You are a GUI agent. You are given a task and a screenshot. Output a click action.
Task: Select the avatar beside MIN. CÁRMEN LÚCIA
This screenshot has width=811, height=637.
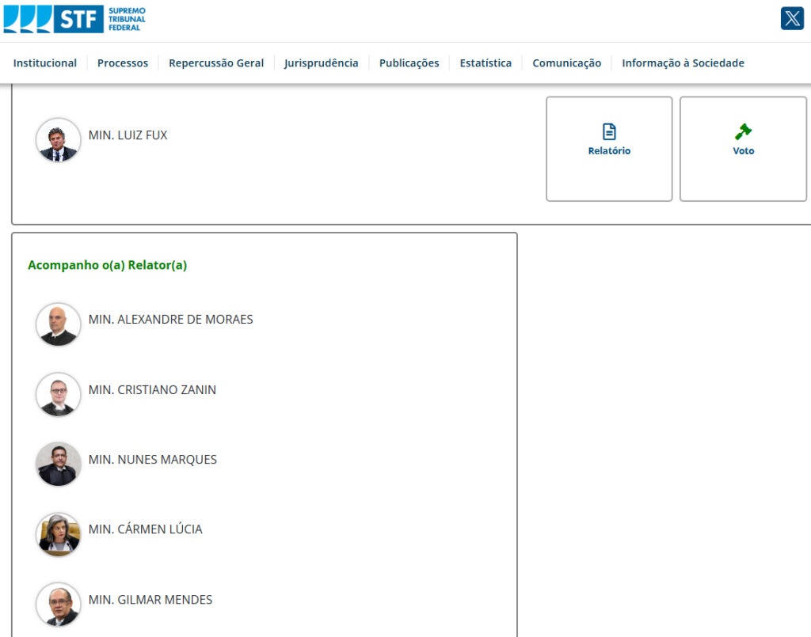pyautogui.click(x=58, y=534)
